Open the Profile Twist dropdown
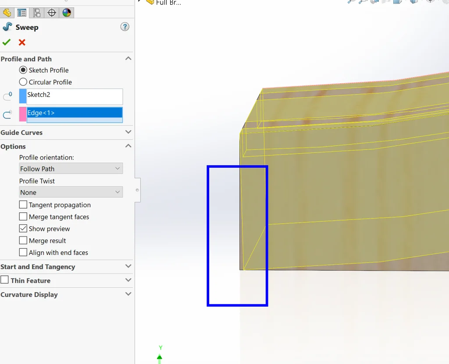 (x=71, y=192)
